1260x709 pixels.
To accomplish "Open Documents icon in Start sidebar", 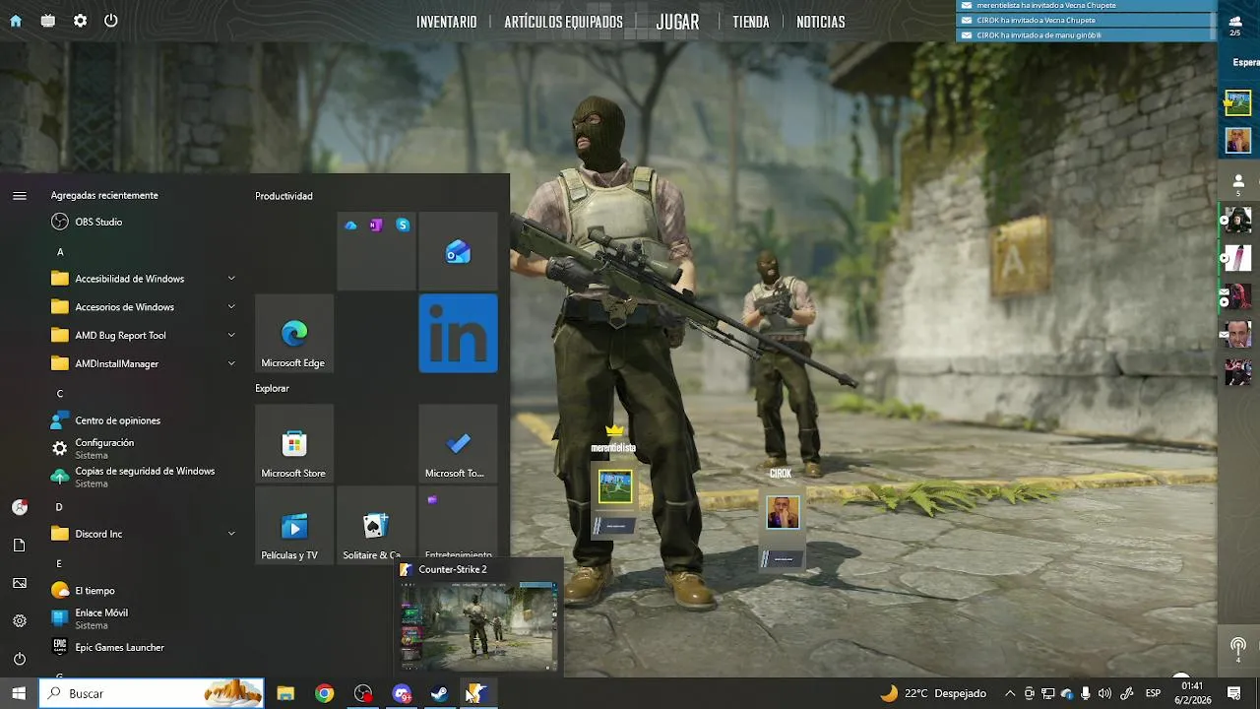I will coord(20,546).
